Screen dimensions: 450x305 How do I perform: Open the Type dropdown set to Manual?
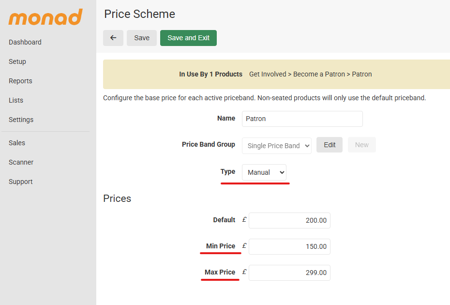tap(264, 172)
